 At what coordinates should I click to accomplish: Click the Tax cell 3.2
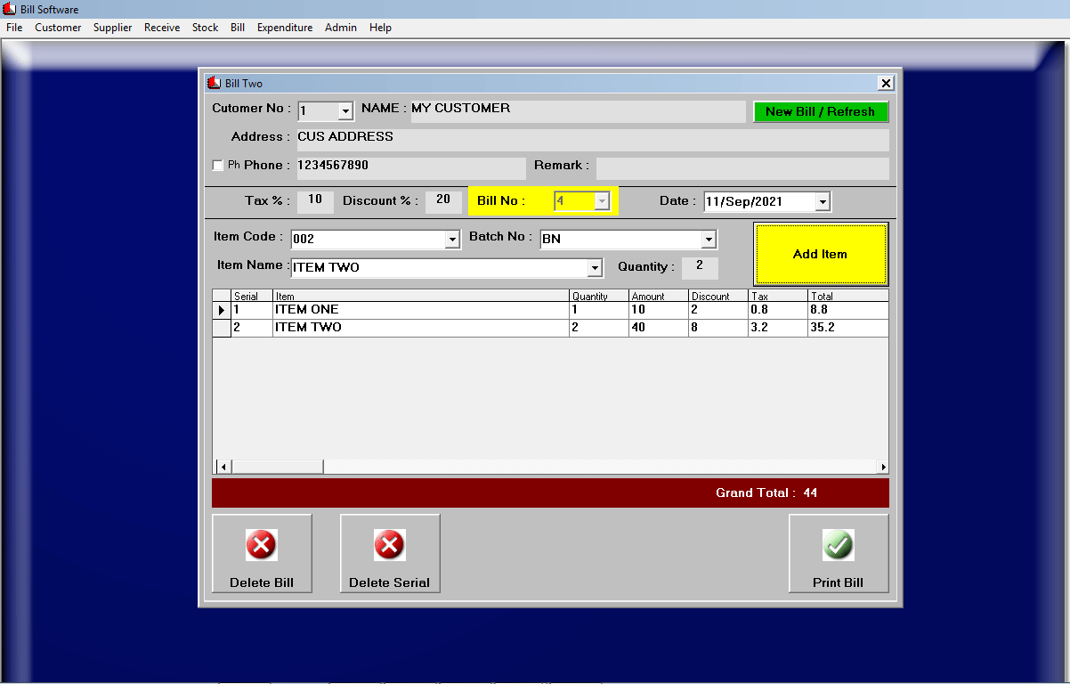pos(778,328)
